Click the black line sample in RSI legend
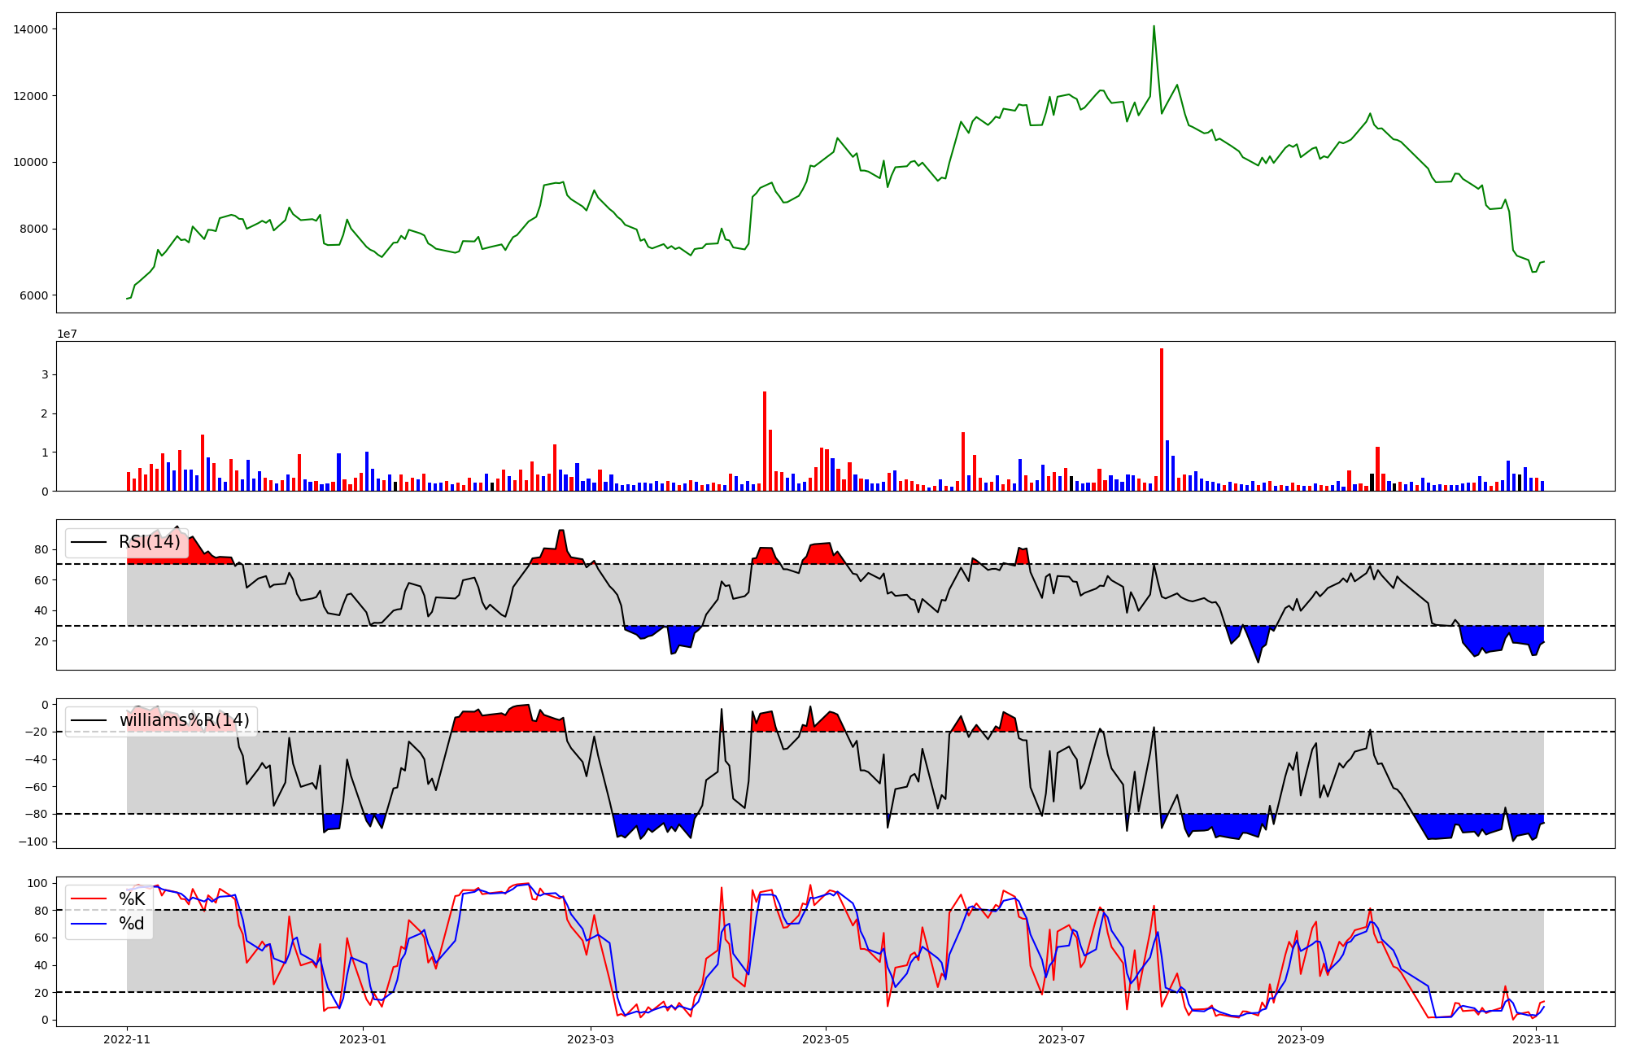 coord(89,543)
